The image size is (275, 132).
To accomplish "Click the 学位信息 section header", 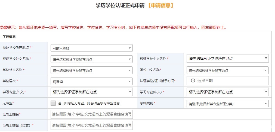I will pyautogui.click(x=9, y=37).
